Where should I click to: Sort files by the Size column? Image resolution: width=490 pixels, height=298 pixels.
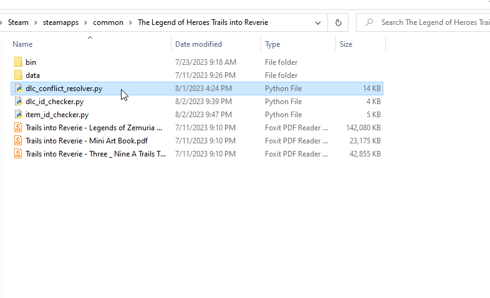tap(346, 44)
